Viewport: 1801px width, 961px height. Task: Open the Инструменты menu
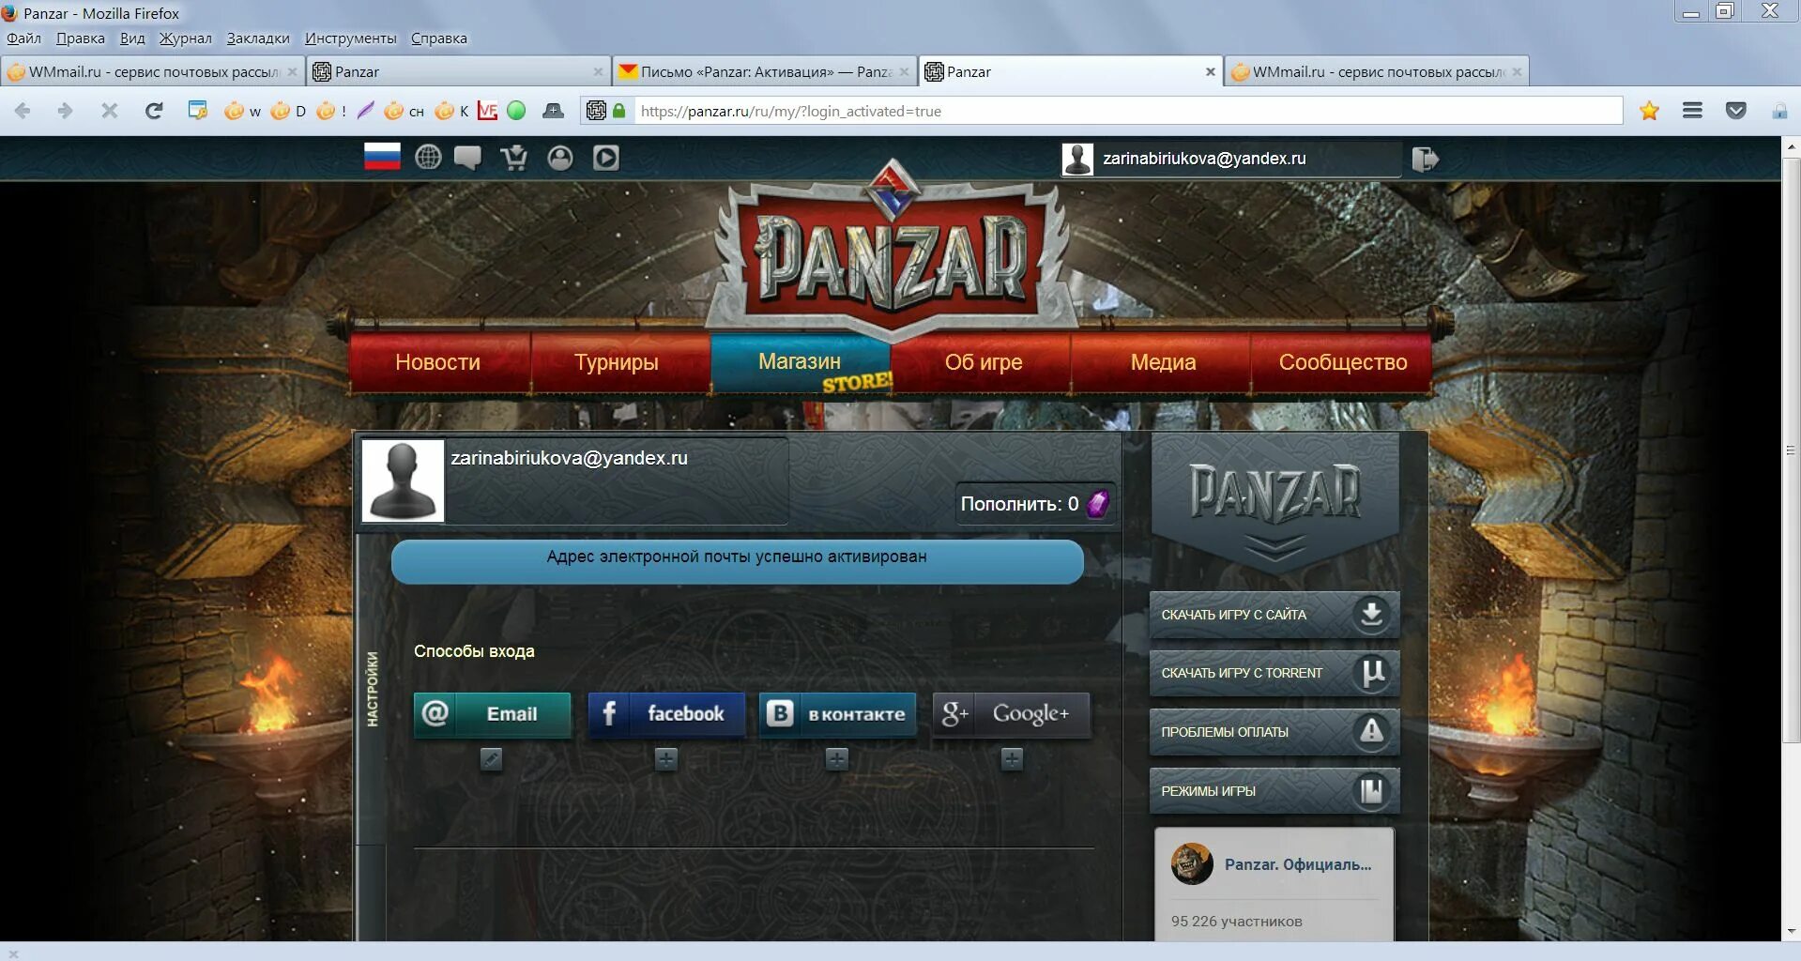(351, 38)
